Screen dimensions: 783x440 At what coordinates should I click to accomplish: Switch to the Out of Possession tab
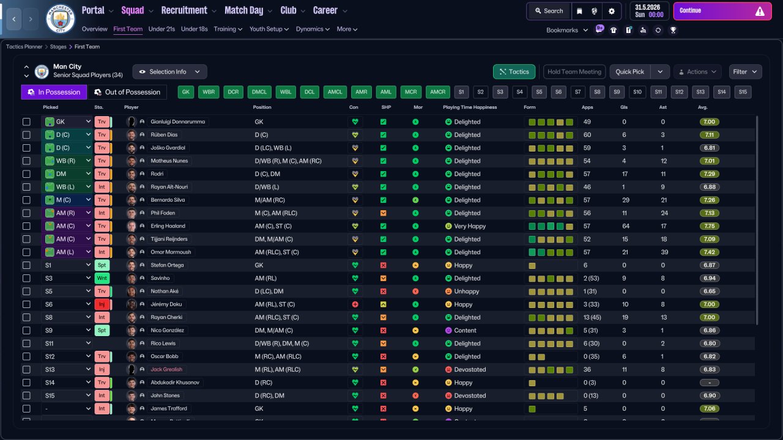pos(127,92)
